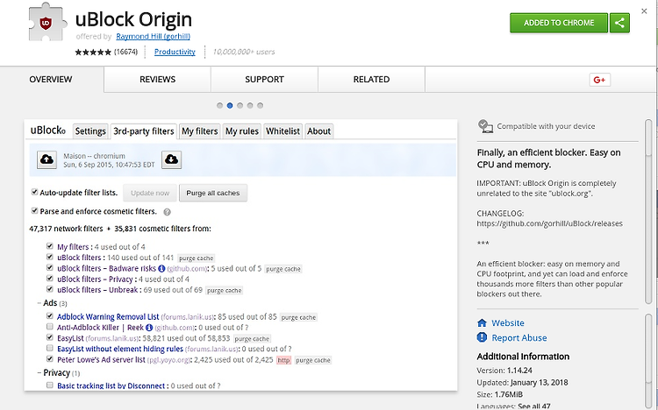The image size is (658, 410).
Task: Open the Support tab
Action: (x=264, y=79)
